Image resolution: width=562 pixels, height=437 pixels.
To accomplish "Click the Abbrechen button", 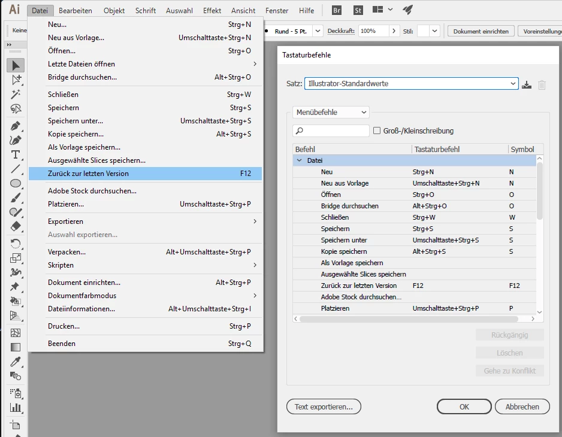I will pos(522,406).
